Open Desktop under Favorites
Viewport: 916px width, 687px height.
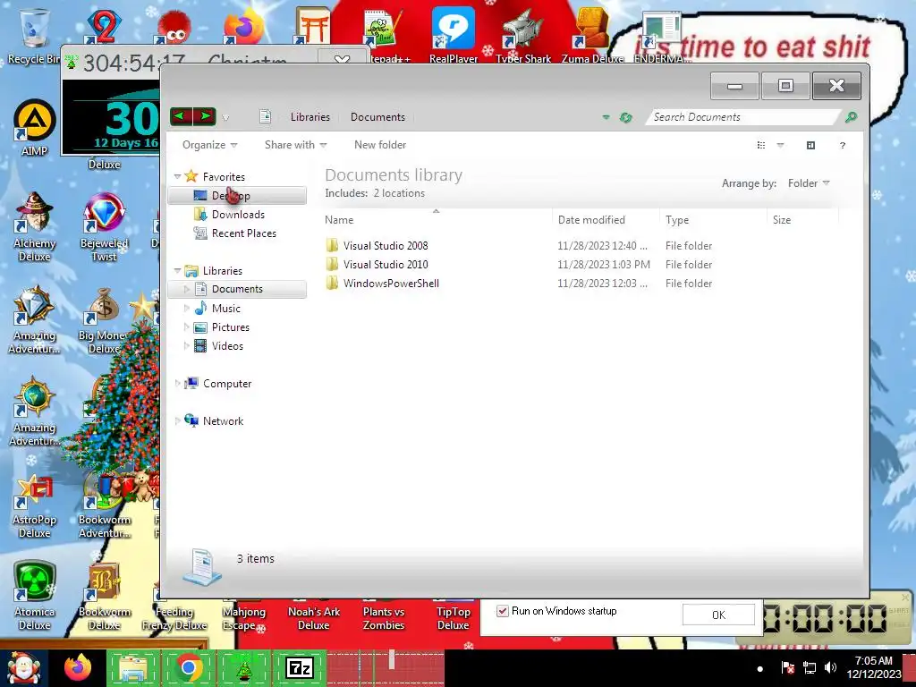(x=236, y=196)
